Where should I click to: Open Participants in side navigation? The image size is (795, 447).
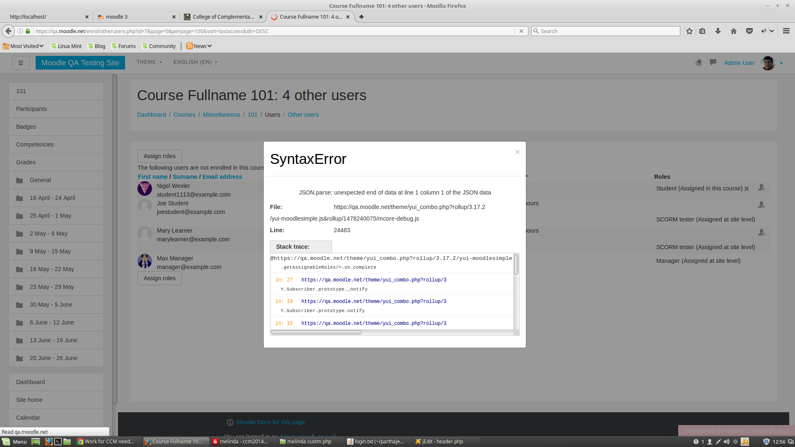coord(56,109)
